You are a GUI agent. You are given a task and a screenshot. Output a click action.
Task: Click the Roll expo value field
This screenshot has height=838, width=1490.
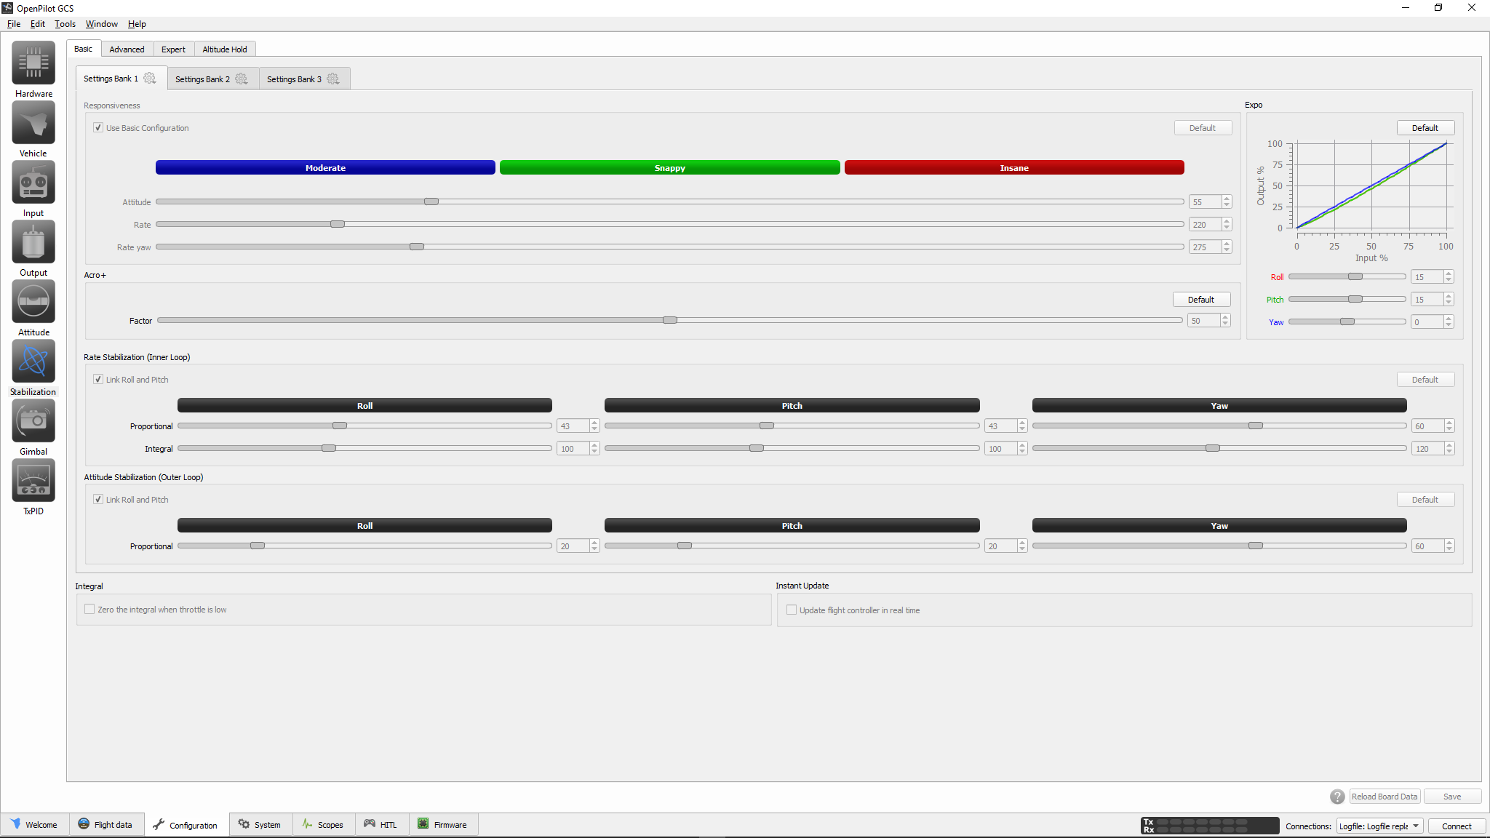[1425, 277]
